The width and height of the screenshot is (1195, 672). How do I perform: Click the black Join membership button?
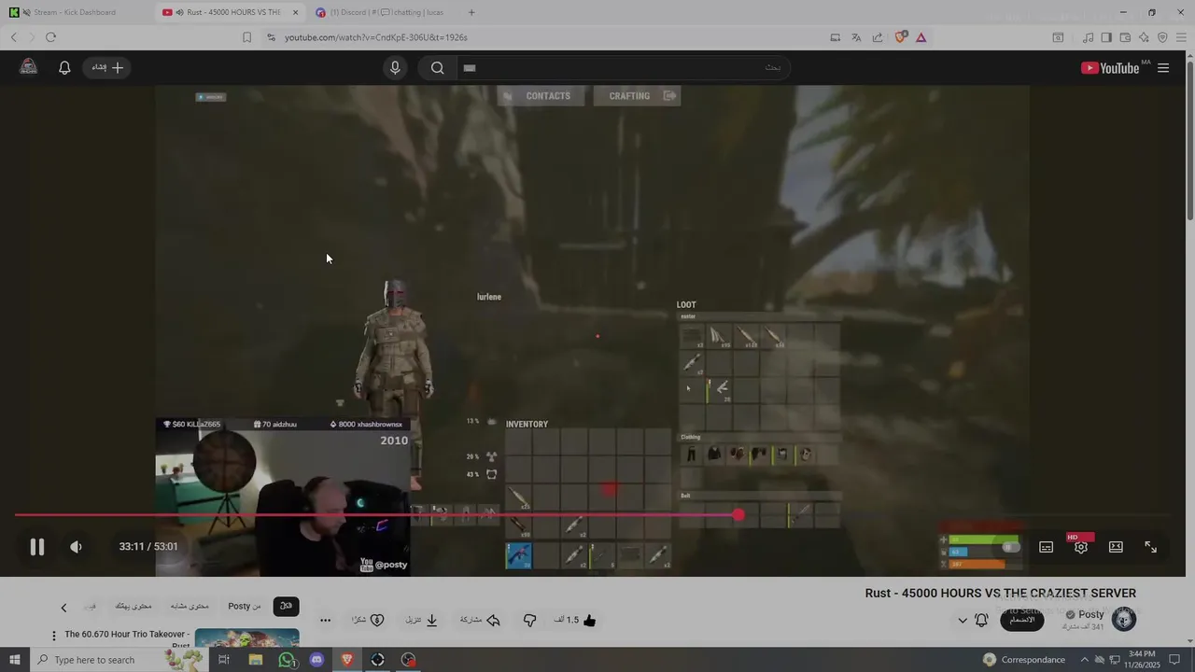click(1022, 620)
